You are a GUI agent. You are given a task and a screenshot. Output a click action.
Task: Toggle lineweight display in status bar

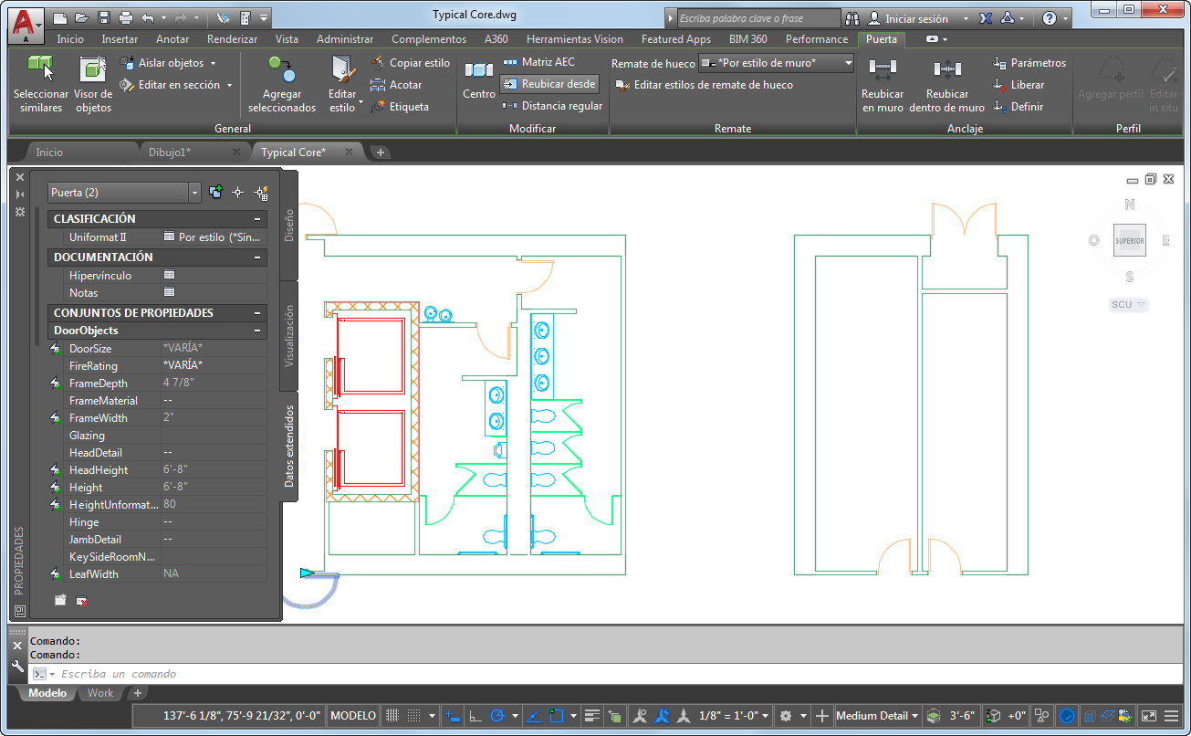coord(591,716)
